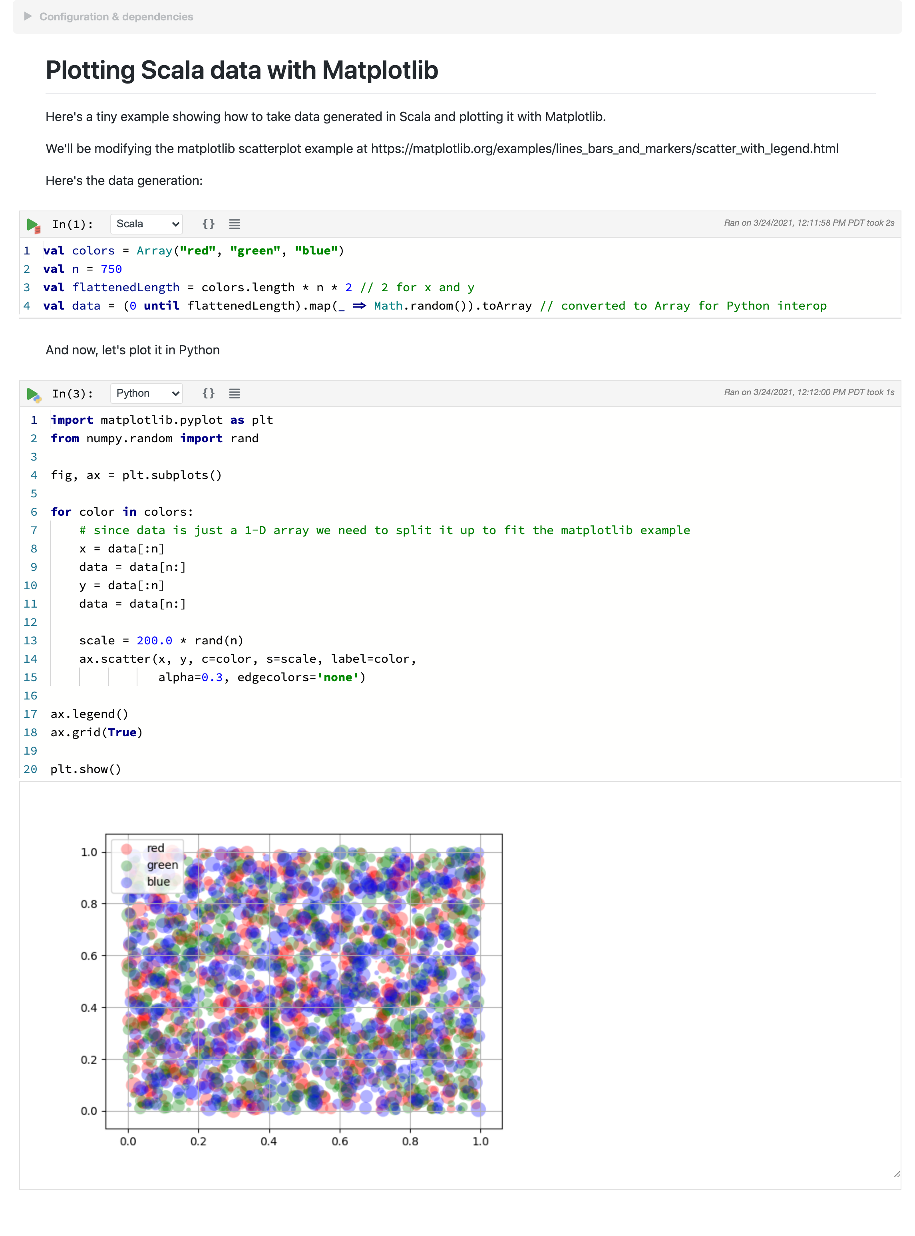The image size is (915, 1236).
Task: Click the curly braces icon on the Python cell
Action: 209,393
